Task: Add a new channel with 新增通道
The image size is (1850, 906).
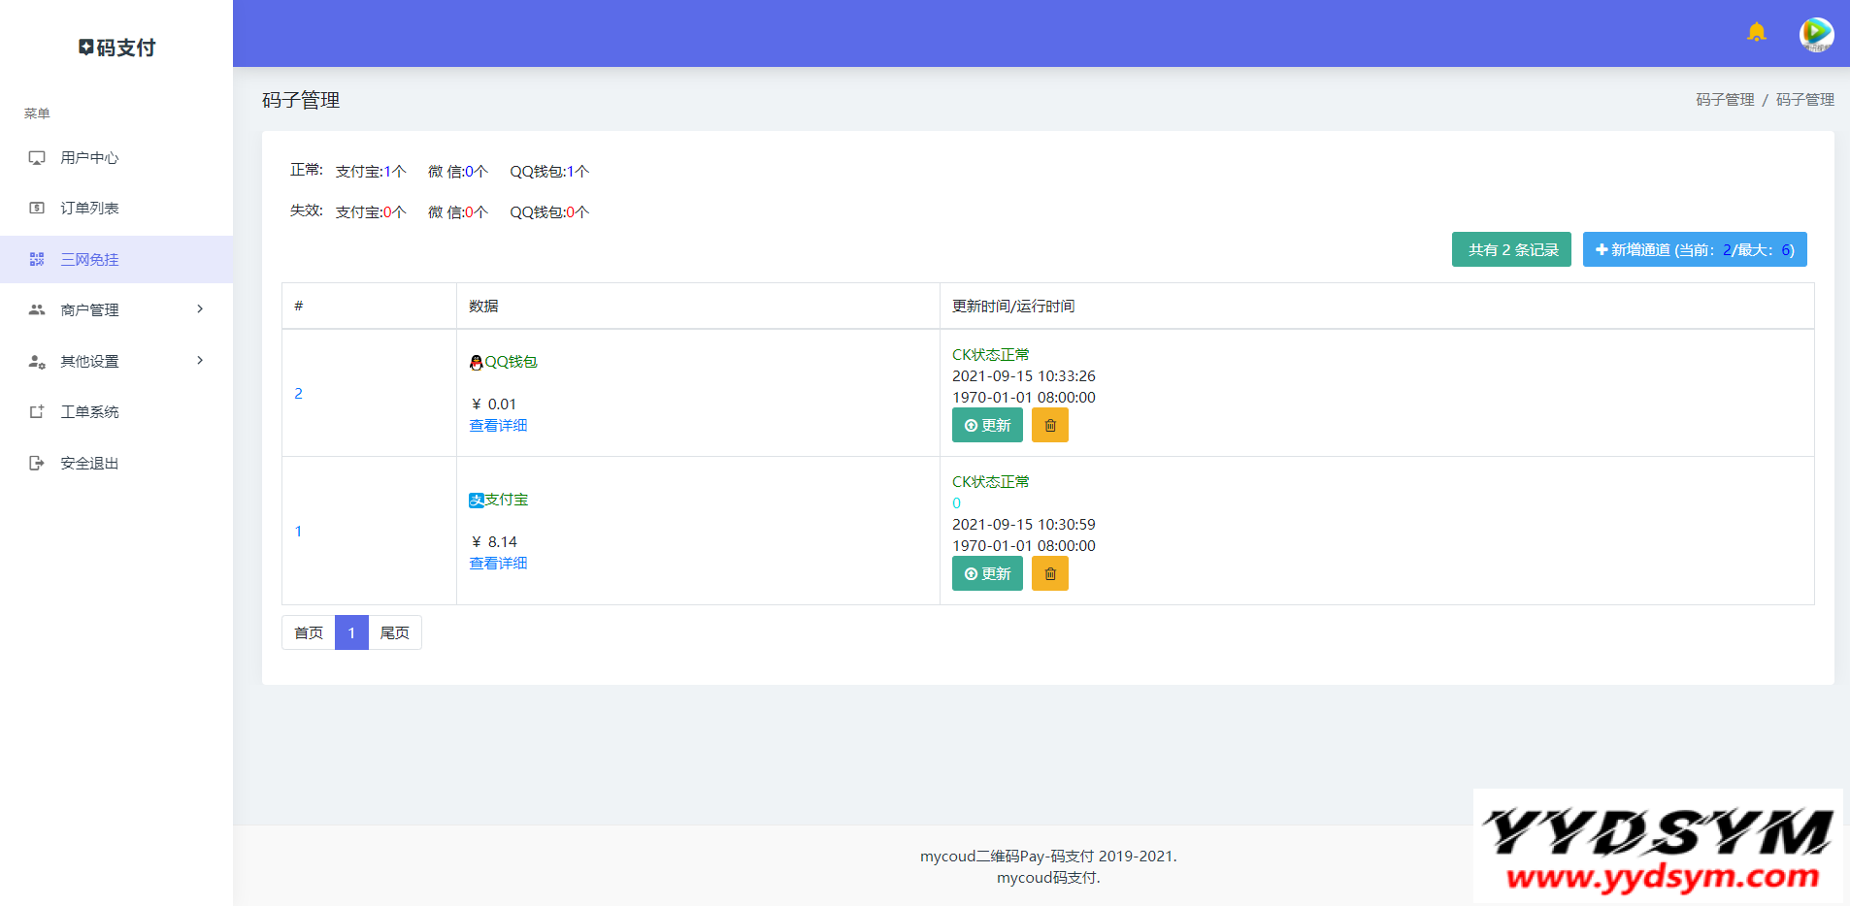Action: tap(1694, 250)
